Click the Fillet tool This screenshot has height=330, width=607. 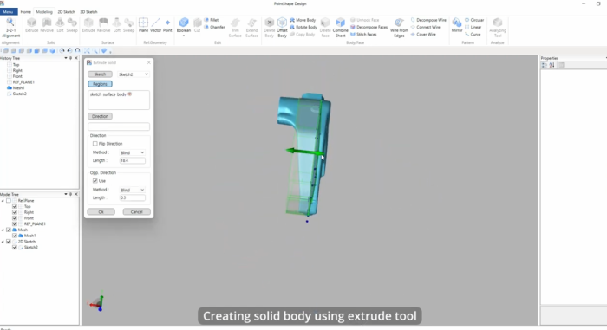coord(212,20)
